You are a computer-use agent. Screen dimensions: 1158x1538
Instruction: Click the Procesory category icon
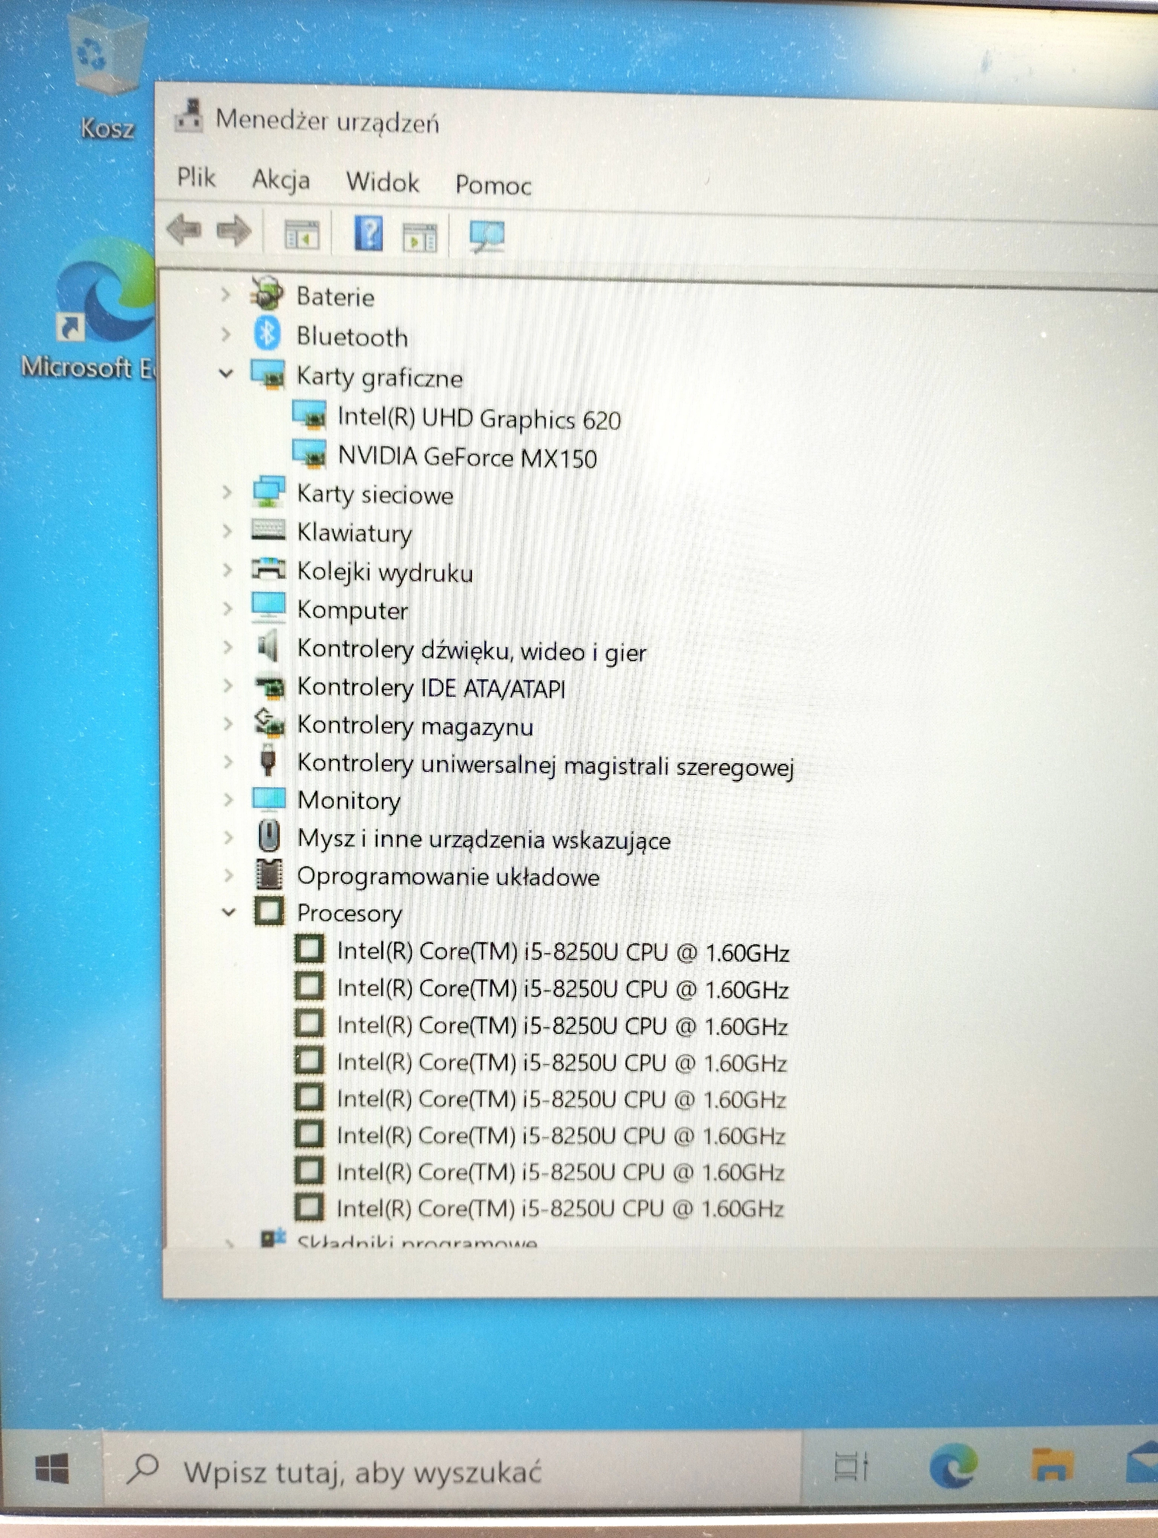click(269, 911)
